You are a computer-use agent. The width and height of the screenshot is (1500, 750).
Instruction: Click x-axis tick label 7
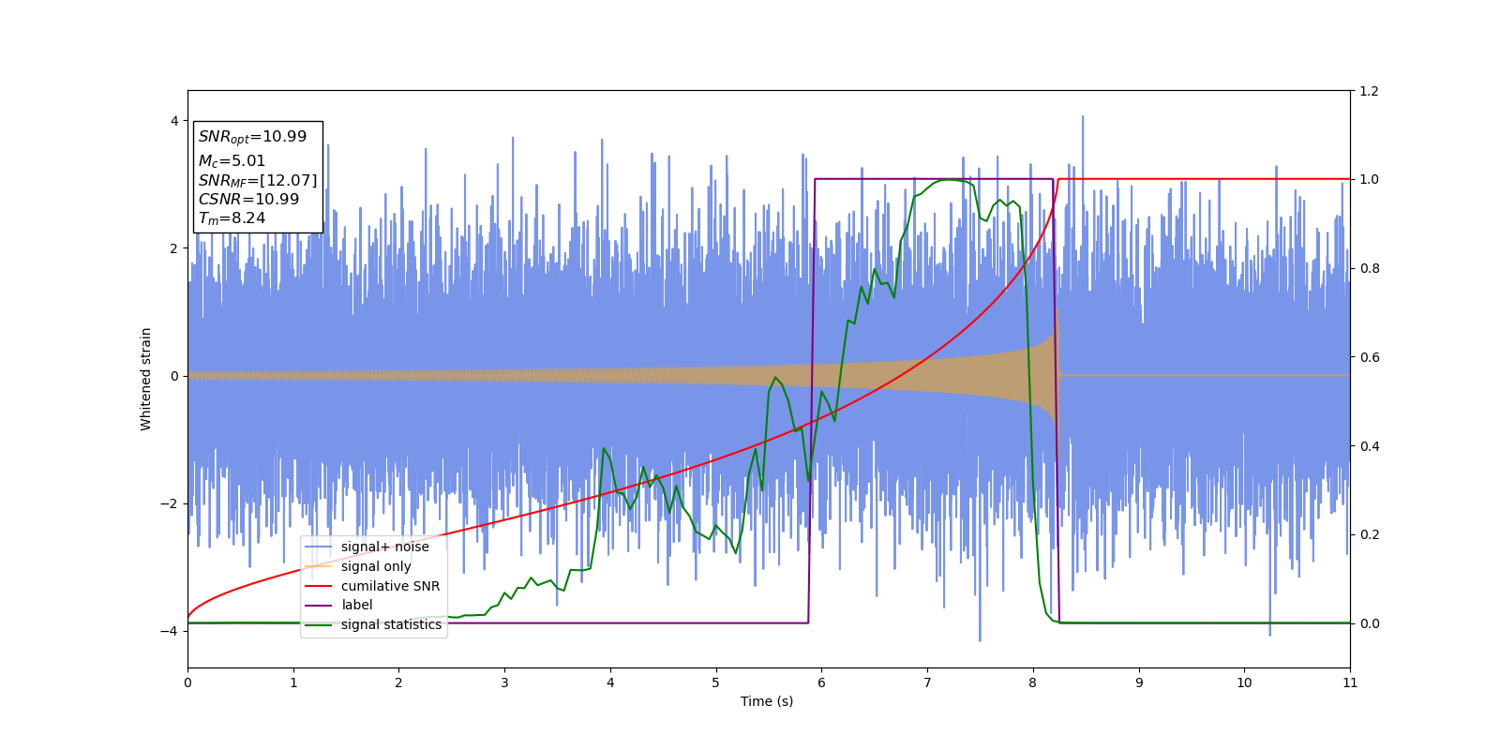(x=927, y=682)
